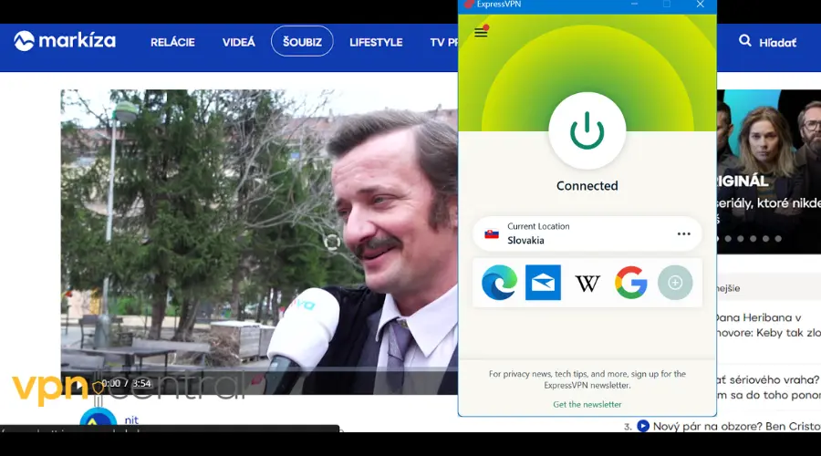Open the RELÁCIE menu item

coord(172,42)
